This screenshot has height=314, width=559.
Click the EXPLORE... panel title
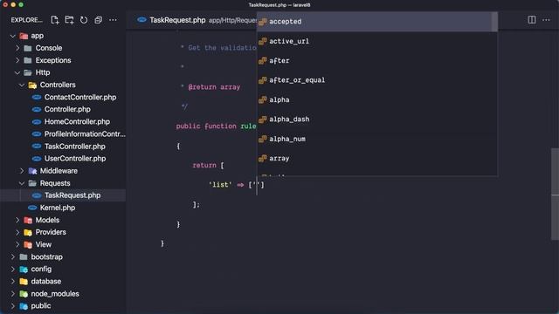[x=27, y=20]
